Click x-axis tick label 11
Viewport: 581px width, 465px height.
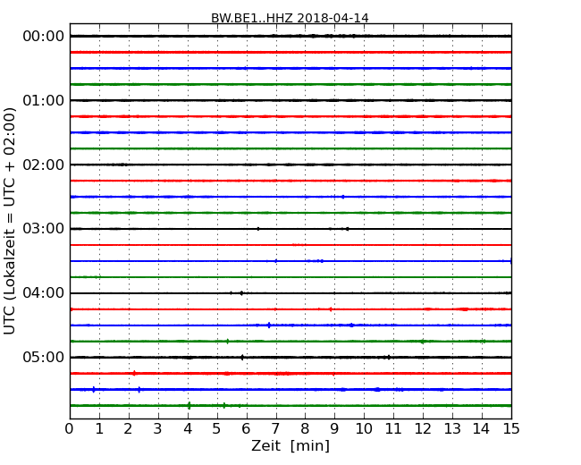point(393,429)
